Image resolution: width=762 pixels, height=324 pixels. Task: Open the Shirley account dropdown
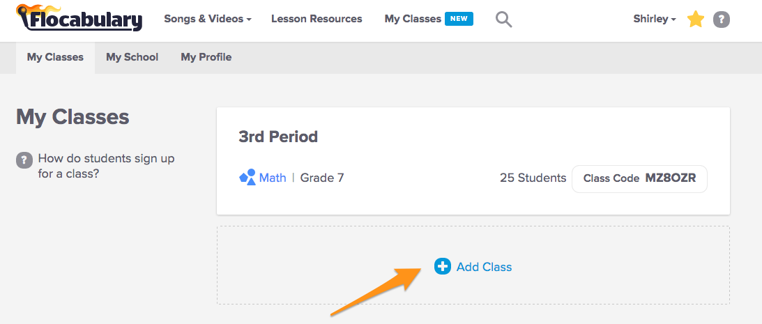(654, 19)
